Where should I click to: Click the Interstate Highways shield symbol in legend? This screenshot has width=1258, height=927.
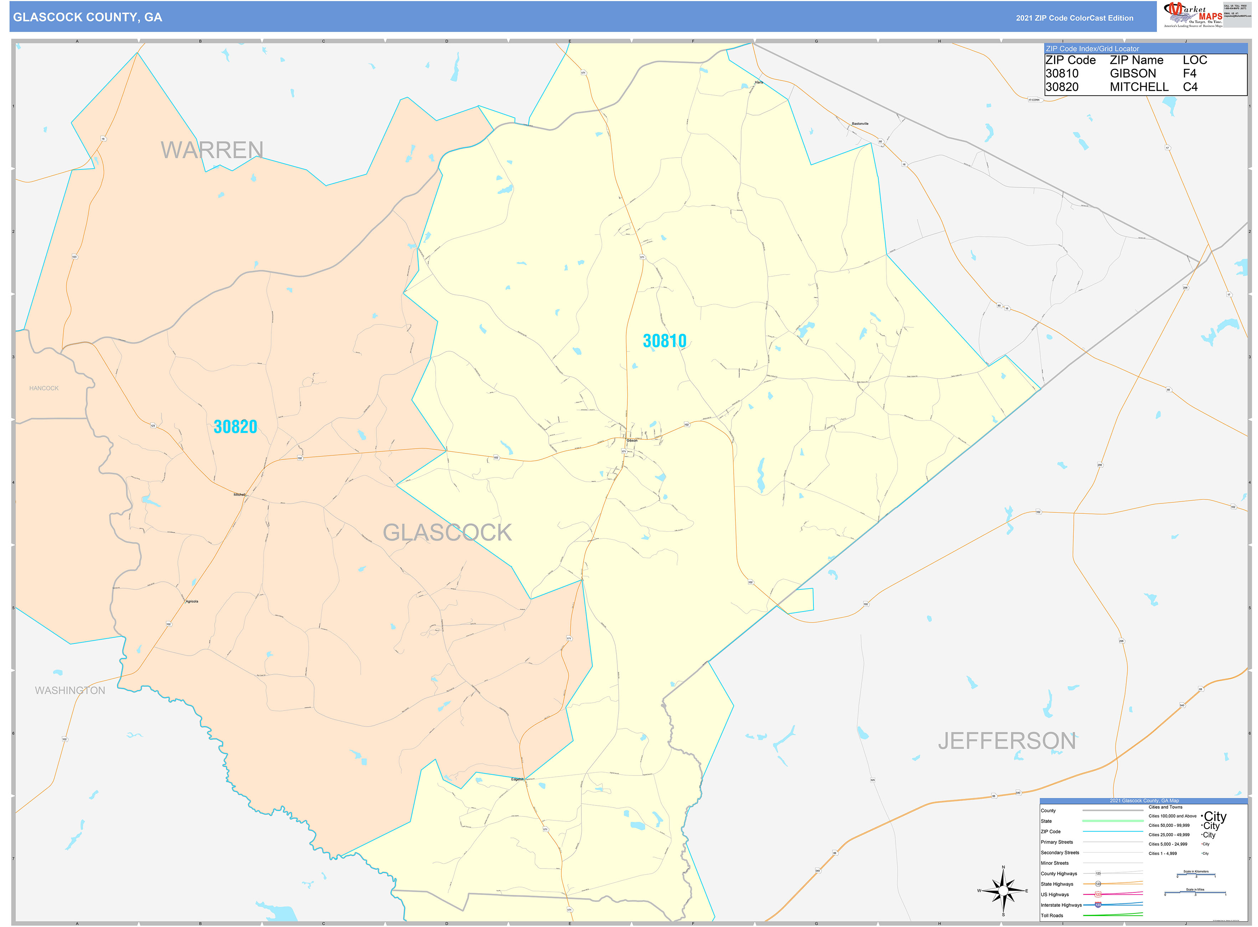tap(1098, 905)
